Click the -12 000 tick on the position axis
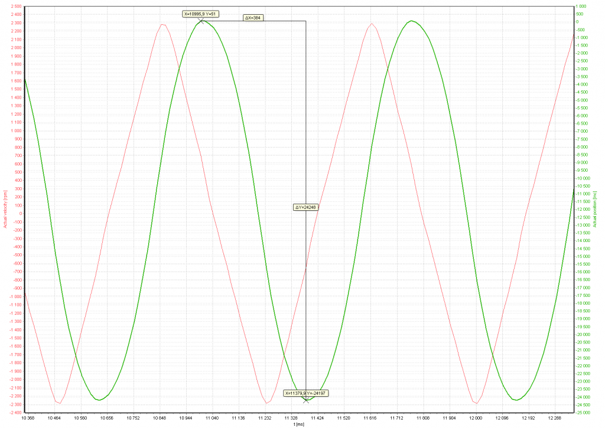The width and height of the screenshot is (605, 428). point(585,210)
